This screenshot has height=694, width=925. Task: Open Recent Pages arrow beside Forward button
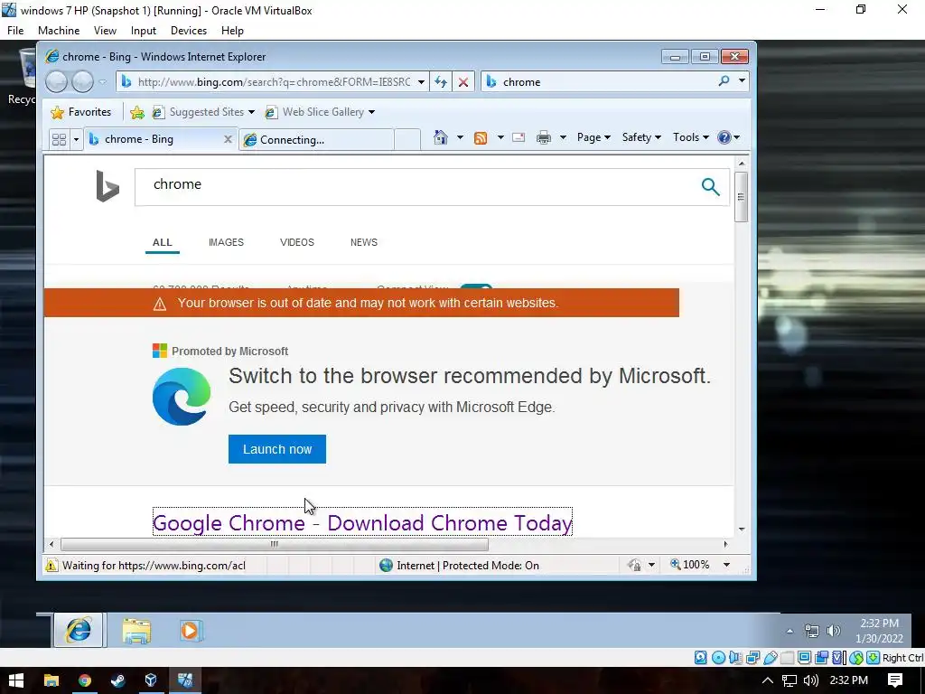click(103, 82)
